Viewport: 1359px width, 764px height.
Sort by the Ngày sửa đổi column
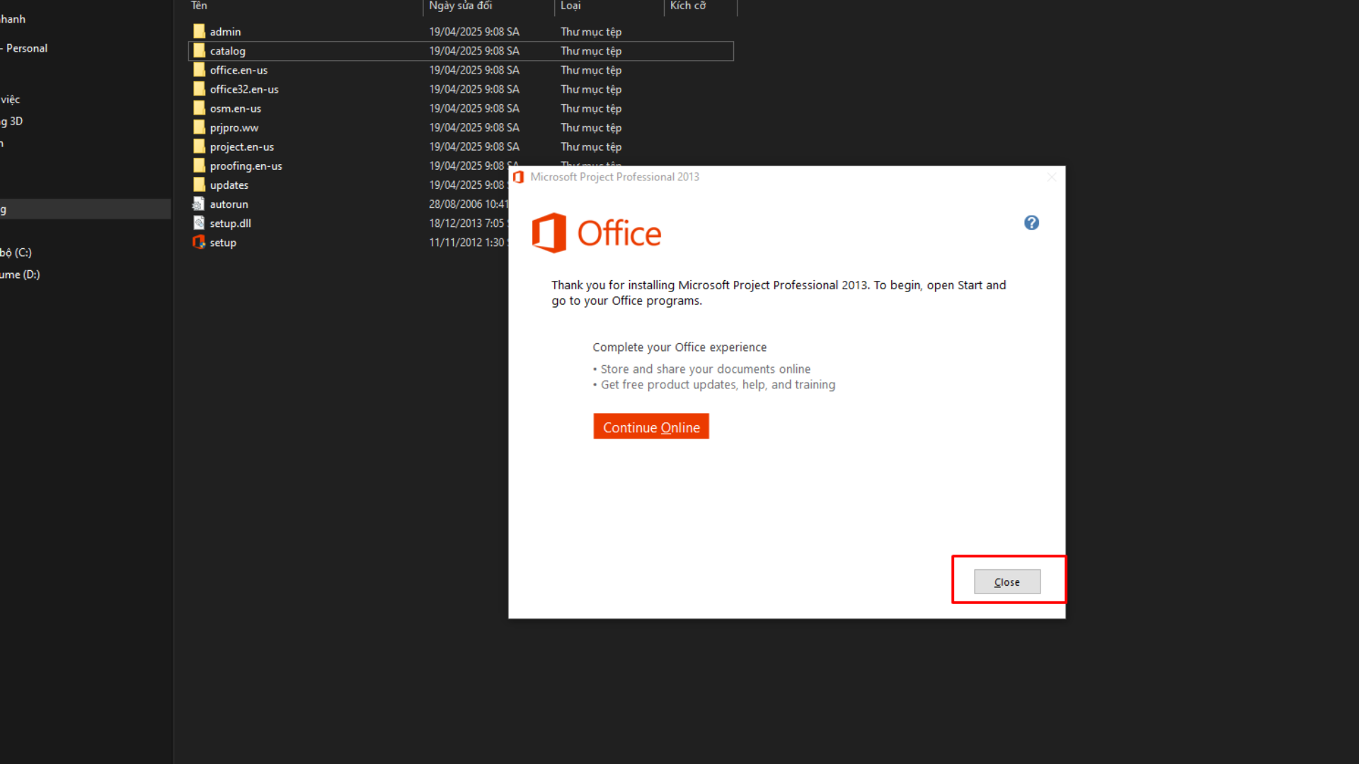click(460, 6)
